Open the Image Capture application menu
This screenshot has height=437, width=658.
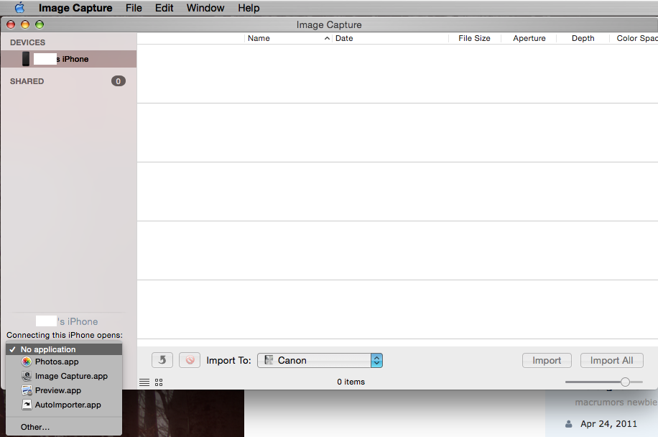pyautogui.click(x=75, y=8)
